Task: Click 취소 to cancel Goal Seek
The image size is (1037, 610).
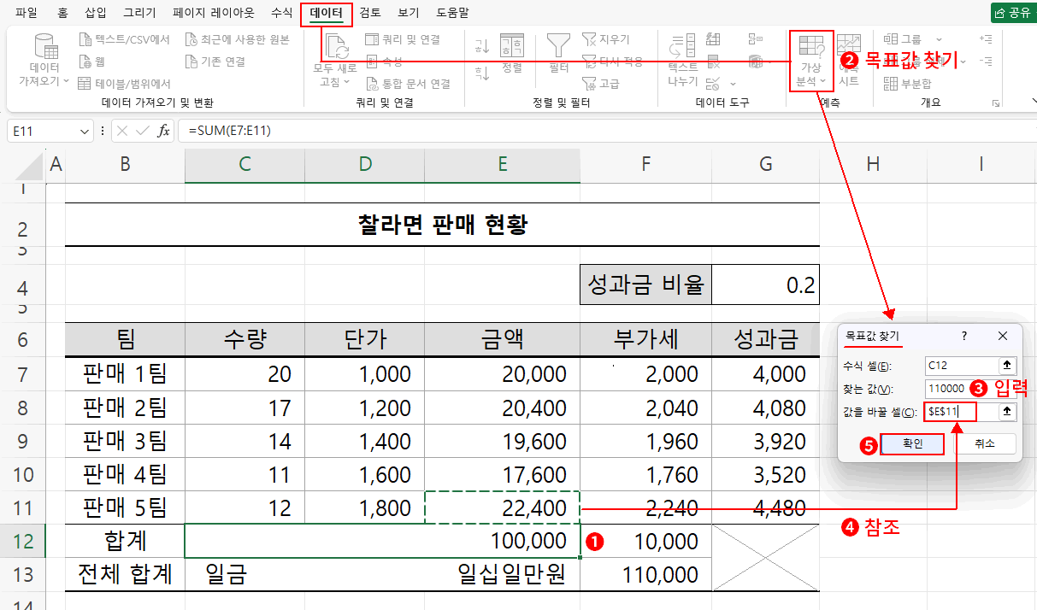Action: (x=987, y=443)
